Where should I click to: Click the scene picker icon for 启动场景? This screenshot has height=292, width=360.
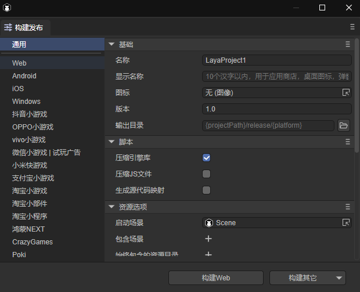click(345, 223)
